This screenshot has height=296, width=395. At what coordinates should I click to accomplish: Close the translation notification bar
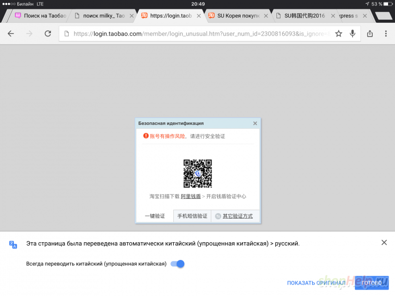[x=384, y=242]
